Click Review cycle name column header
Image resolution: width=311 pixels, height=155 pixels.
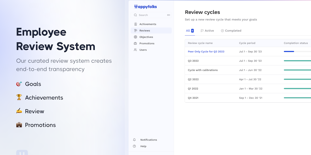200,43
